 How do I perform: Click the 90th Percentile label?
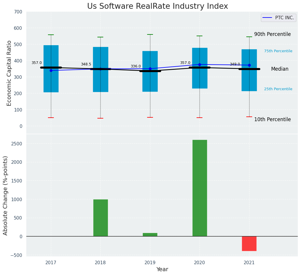coord(272,34)
